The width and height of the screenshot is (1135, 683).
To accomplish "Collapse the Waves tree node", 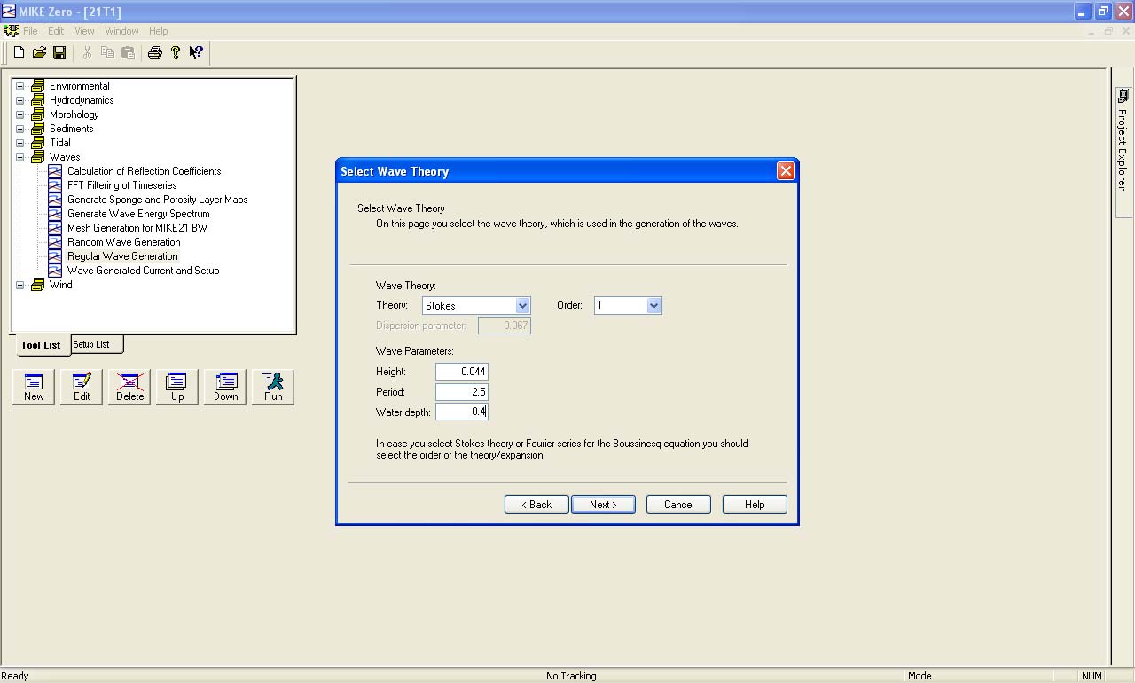I will 20,157.
